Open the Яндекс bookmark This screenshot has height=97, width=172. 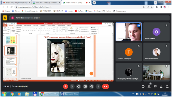(x=6, y=11)
